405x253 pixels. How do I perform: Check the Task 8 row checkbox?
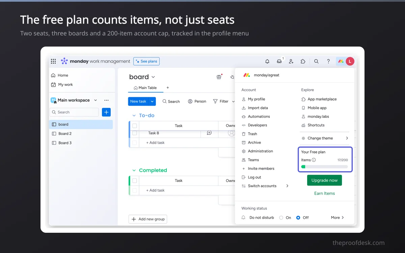[135, 133]
